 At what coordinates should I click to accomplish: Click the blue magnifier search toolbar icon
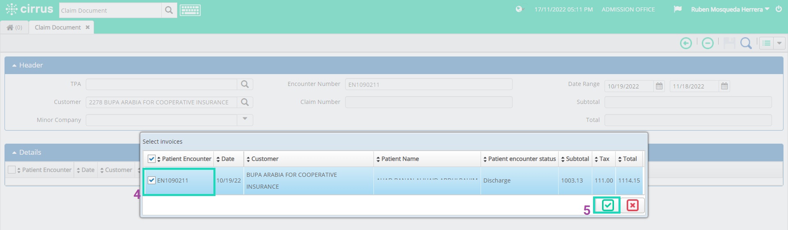click(746, 43)
